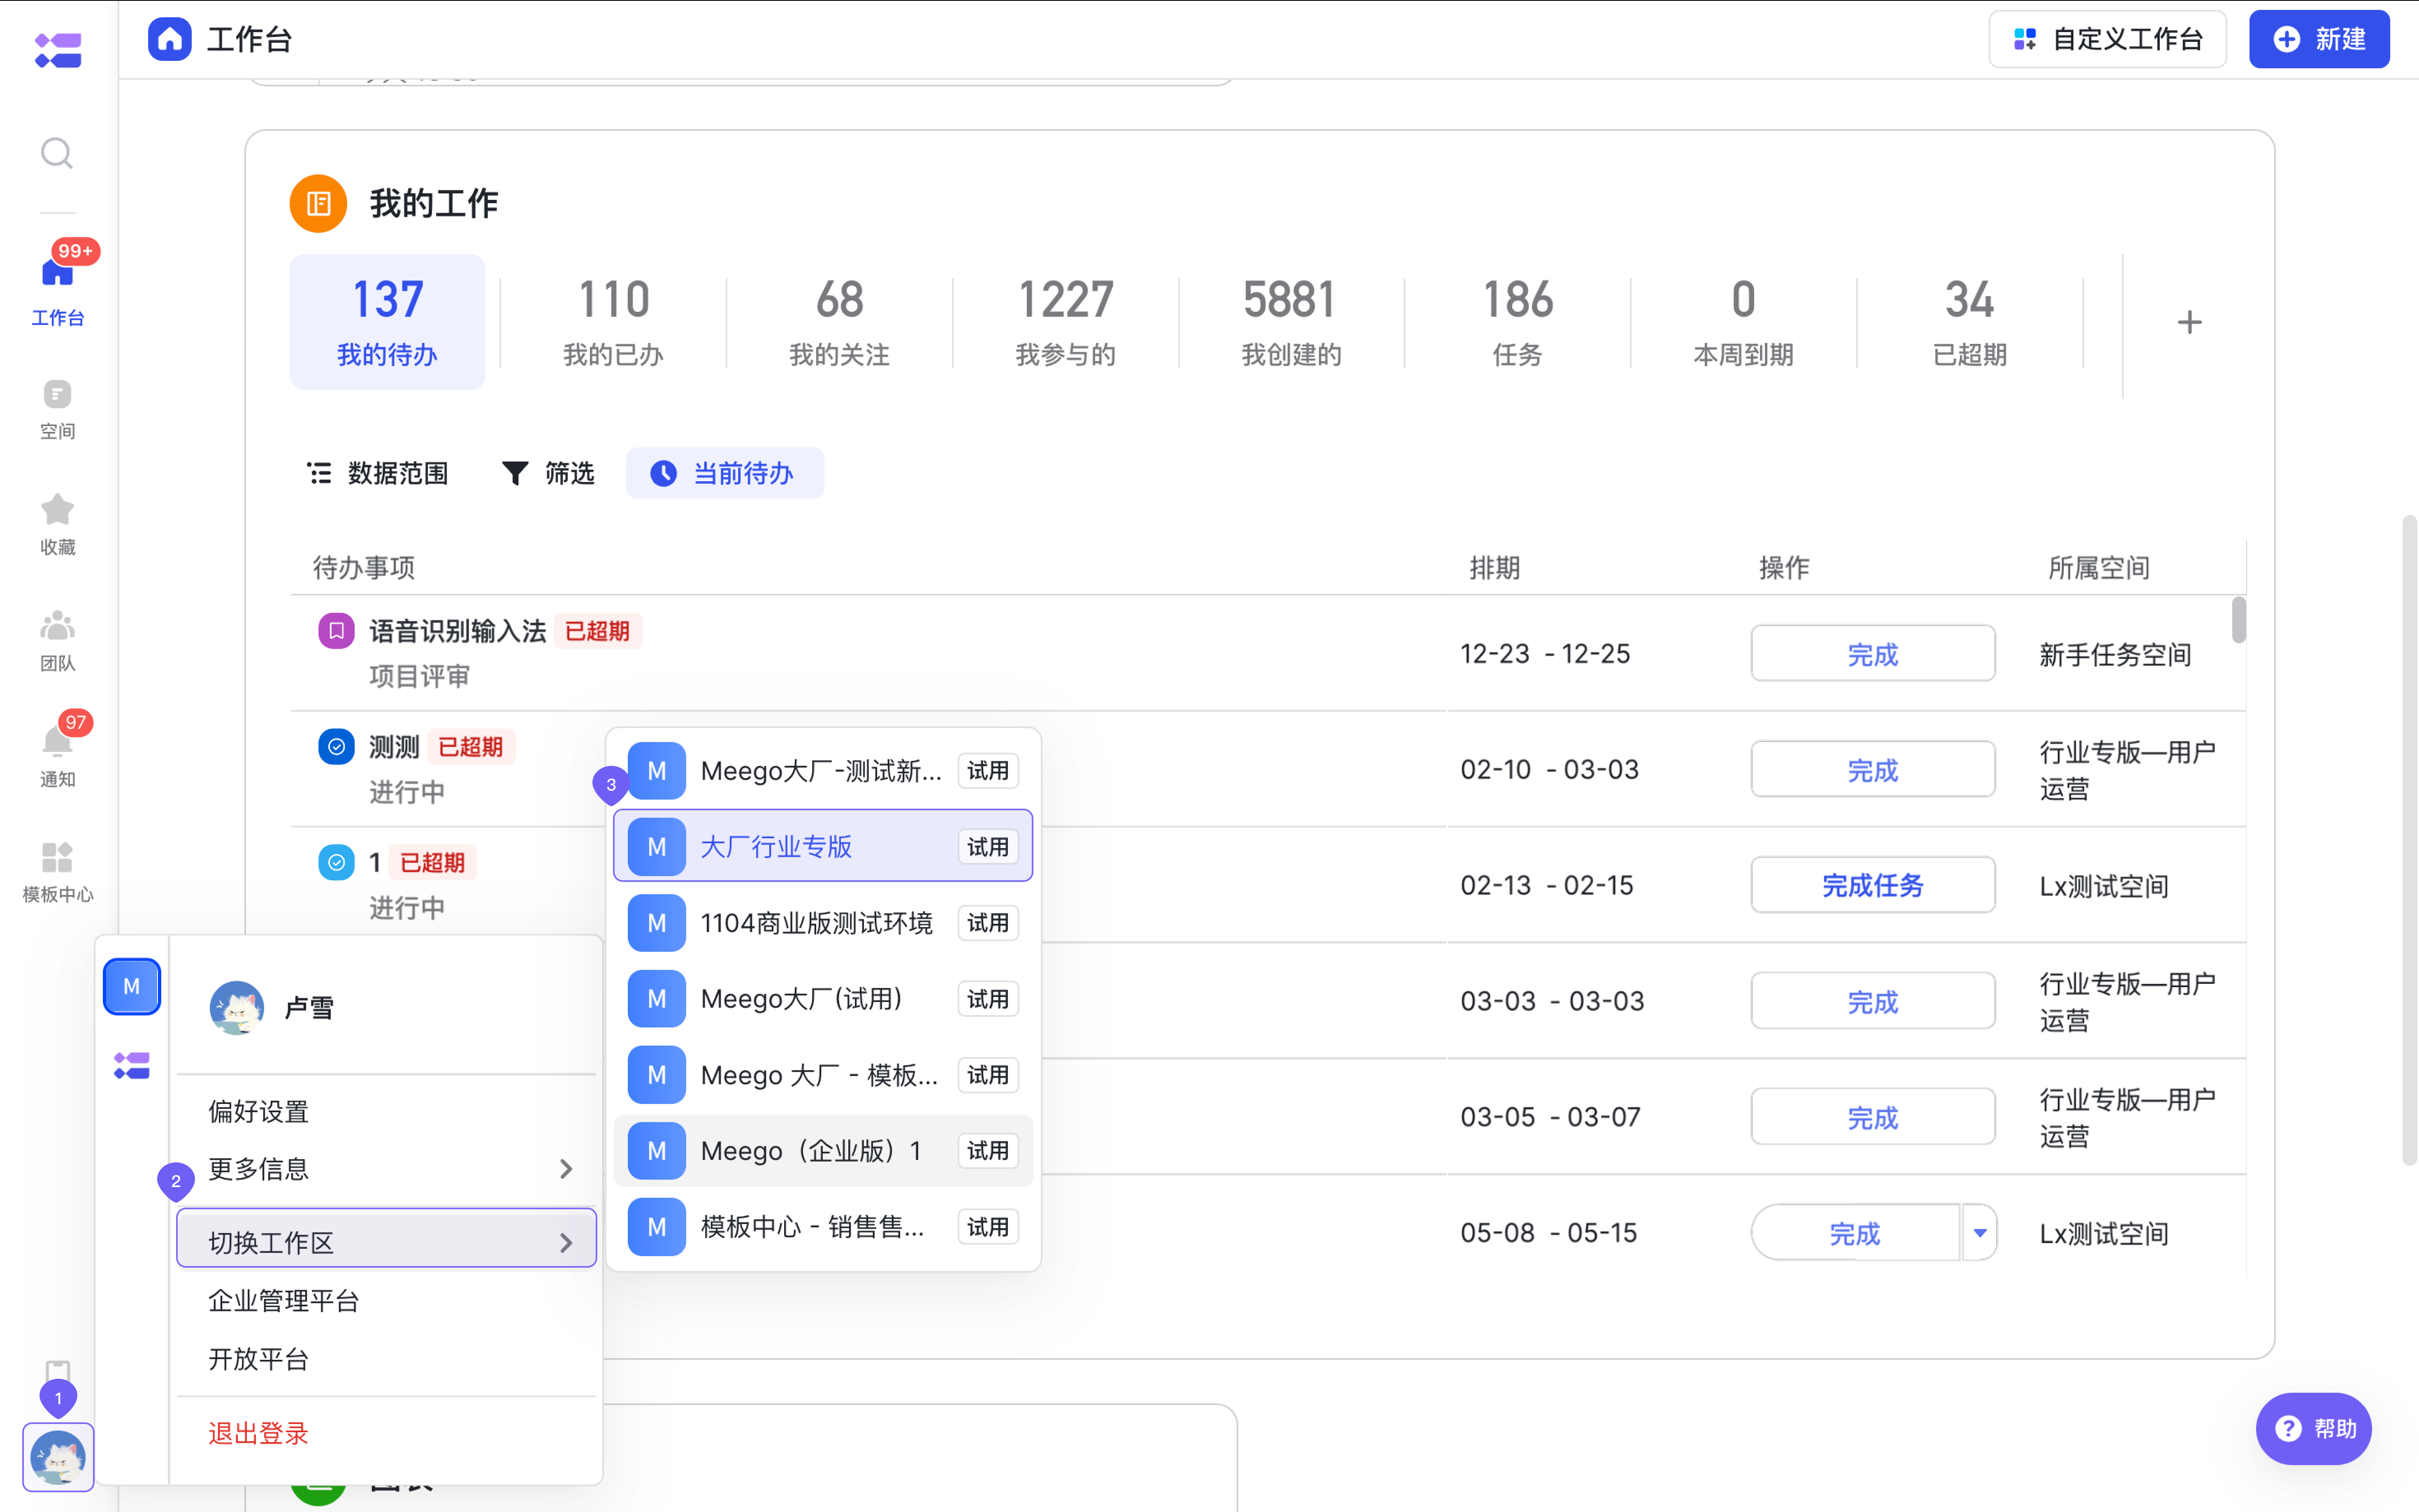
Task: Click the M icon of 1104商业版测试环境
Action: [656, 923]
